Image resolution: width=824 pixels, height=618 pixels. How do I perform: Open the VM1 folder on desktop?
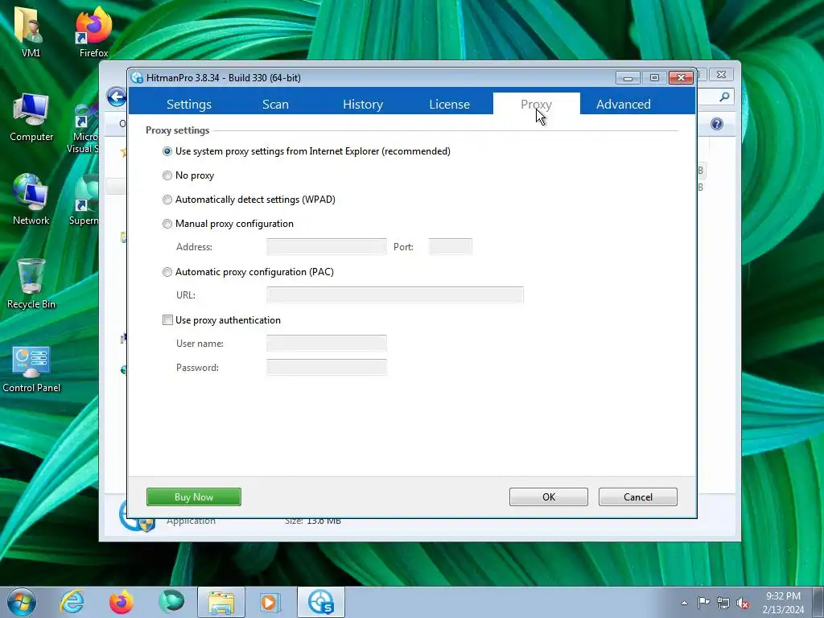(x=31, y=31)
